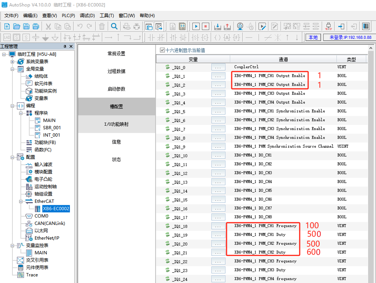Viewport: 376px width, 283px height.
Task: Collapse the 临时工程 [H5U-A8] root node
Action: click(x=4, y=55)
